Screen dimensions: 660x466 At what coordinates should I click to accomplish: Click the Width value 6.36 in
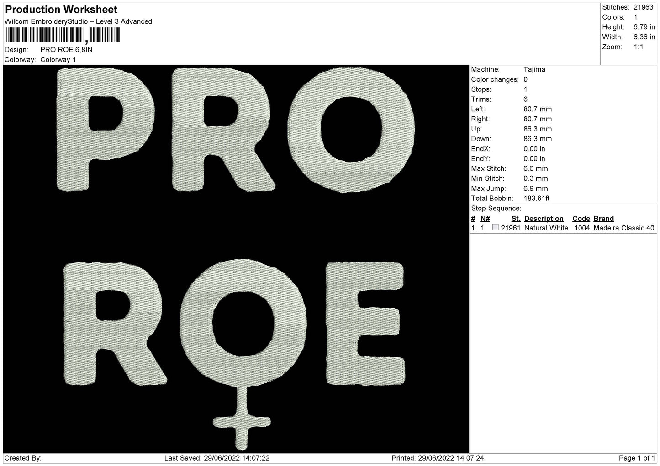coord(644,37)
